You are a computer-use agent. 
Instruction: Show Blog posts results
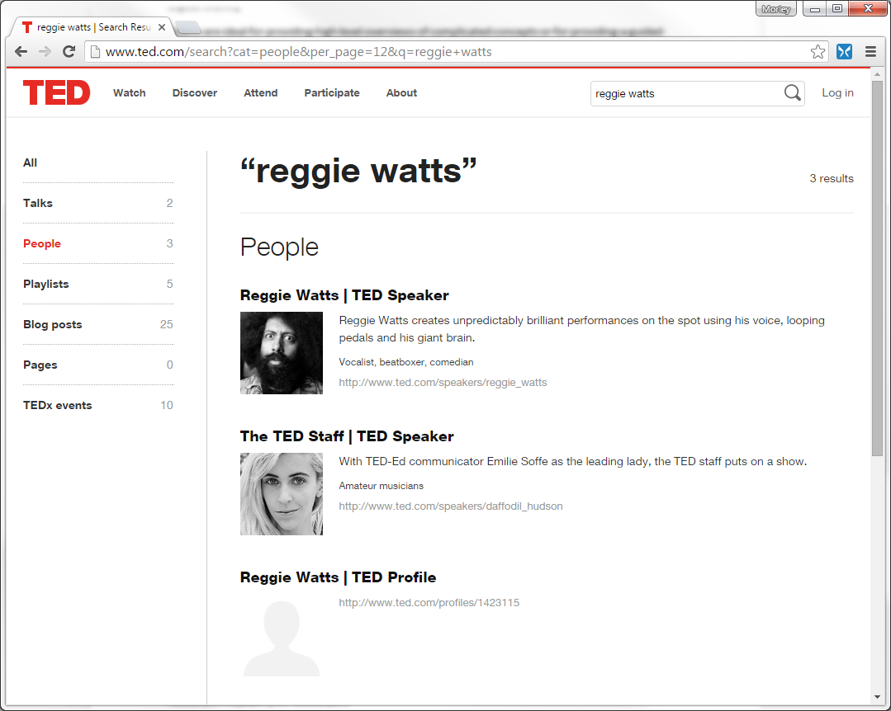tap(53, 324)
